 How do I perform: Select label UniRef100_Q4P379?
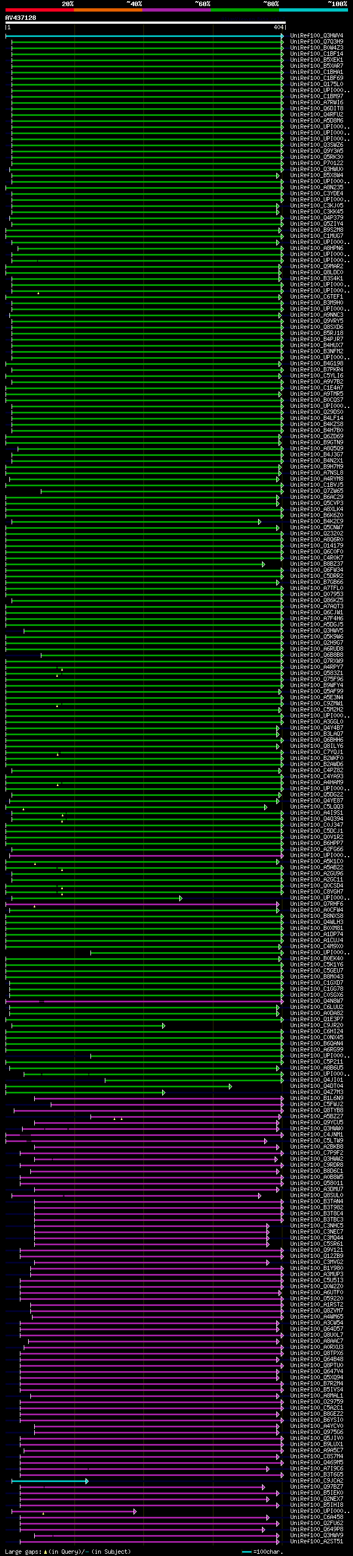[x=317, y=217]
